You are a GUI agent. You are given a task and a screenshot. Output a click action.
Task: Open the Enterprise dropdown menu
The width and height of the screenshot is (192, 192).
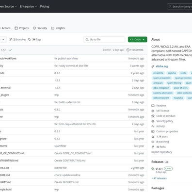point(28,6)
